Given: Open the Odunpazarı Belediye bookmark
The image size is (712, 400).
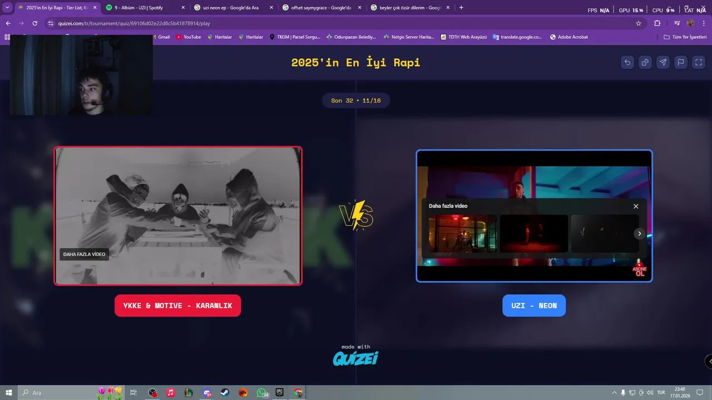Looking at the screenshot, I should click(x=351, y=37).
